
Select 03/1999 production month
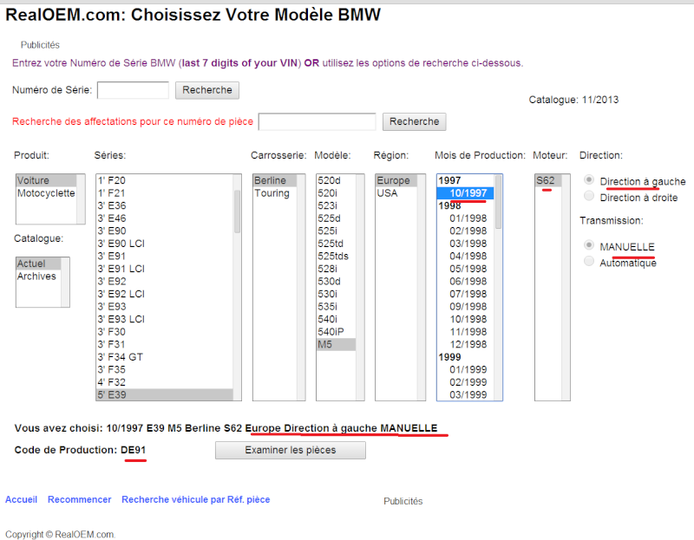(x=466, y=394)
